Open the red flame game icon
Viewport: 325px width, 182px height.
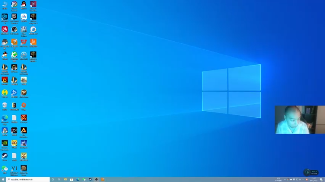click(4, 81)
